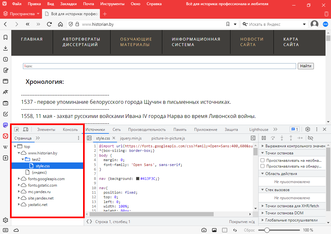Enable the first 'Приостанавливать на необна...' checkbox
This screenshot has width=331, height=234.
[x=263, y=160]
